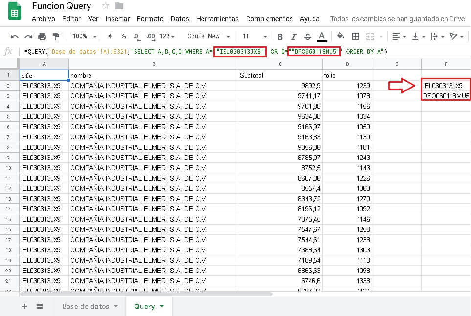Click the Funcion Query document title

click(x=61, y=6)
